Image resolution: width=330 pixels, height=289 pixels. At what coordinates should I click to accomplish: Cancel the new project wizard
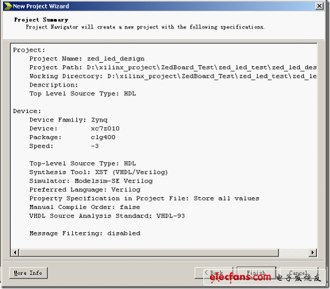coord(299,273)
